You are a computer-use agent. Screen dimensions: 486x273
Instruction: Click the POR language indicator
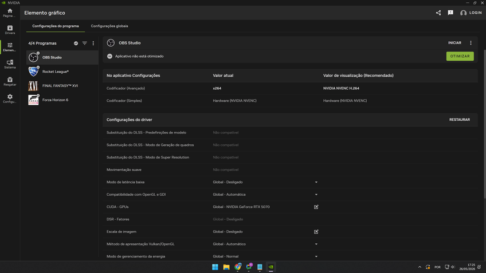click(437, 267)
